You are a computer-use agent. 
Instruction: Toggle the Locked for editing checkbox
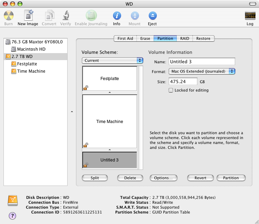(171, 90)
